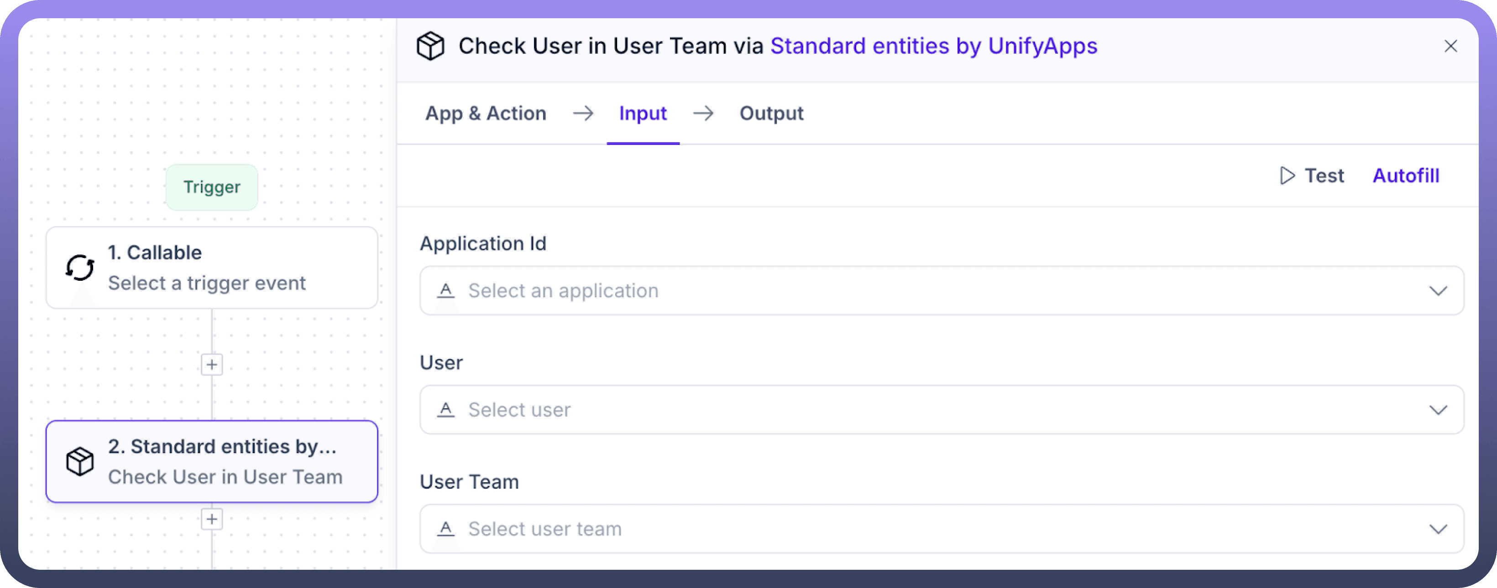Click the Callable sync arrows icon

(x=79, y=268)
